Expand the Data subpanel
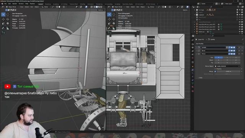 point(198,77)
